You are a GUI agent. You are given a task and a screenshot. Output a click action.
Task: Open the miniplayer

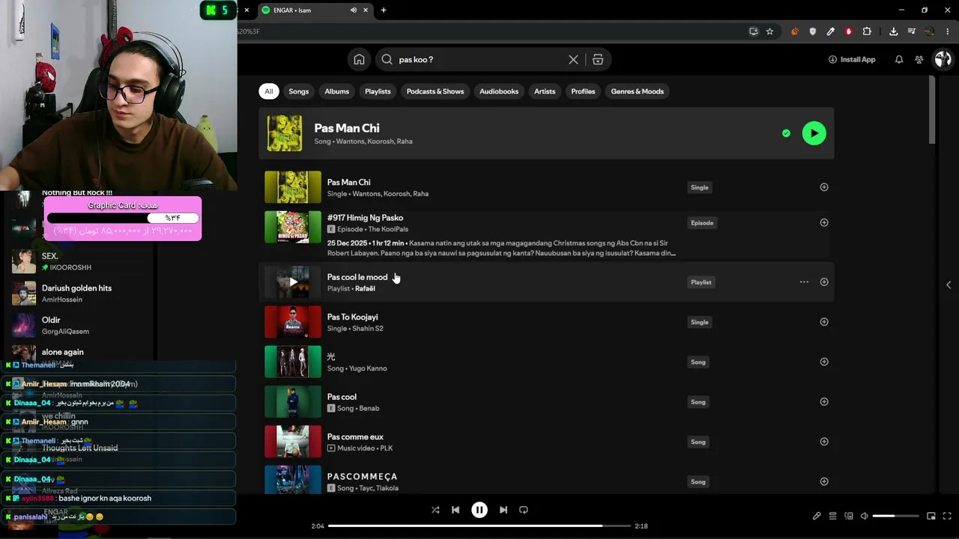931,516
